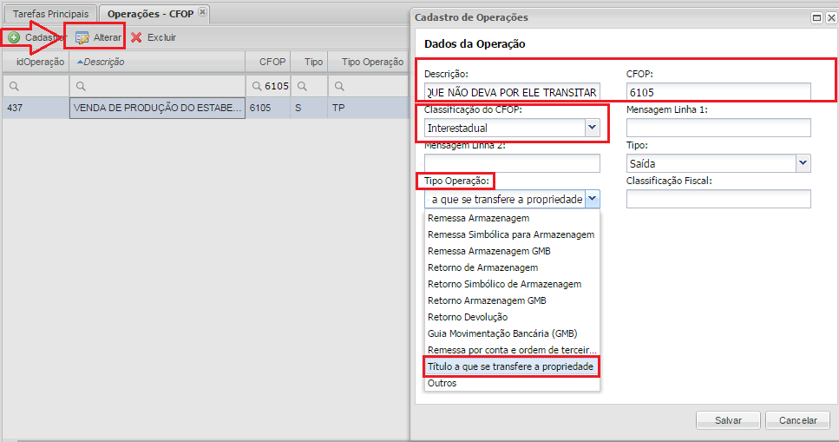
Task: Select cell VENDA DE PRODUÇÃO DO ESTABE...
Action: point(157,108)
